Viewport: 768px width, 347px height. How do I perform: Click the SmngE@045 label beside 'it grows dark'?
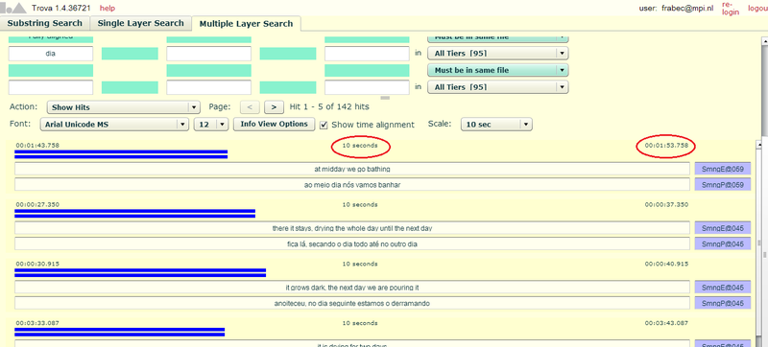pos(723,288)
